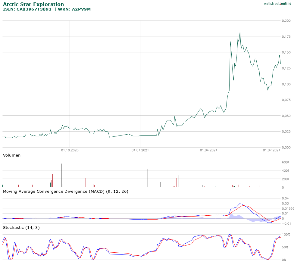Click the 0,175 price axis label
Viewport: 294px width, 262px height.
286,36
